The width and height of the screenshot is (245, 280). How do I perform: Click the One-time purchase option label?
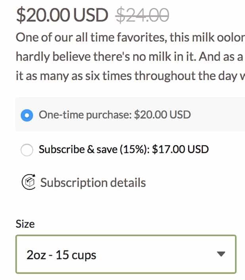[85, 115]
